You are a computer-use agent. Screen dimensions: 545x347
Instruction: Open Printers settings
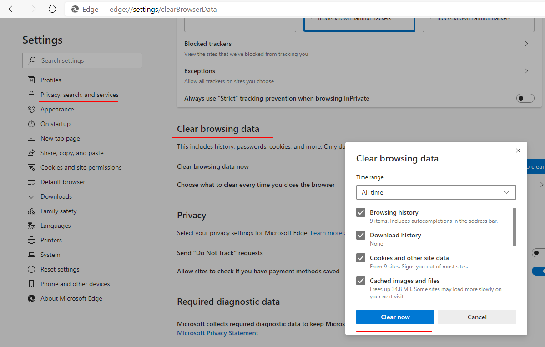click(x=51, y=241)
